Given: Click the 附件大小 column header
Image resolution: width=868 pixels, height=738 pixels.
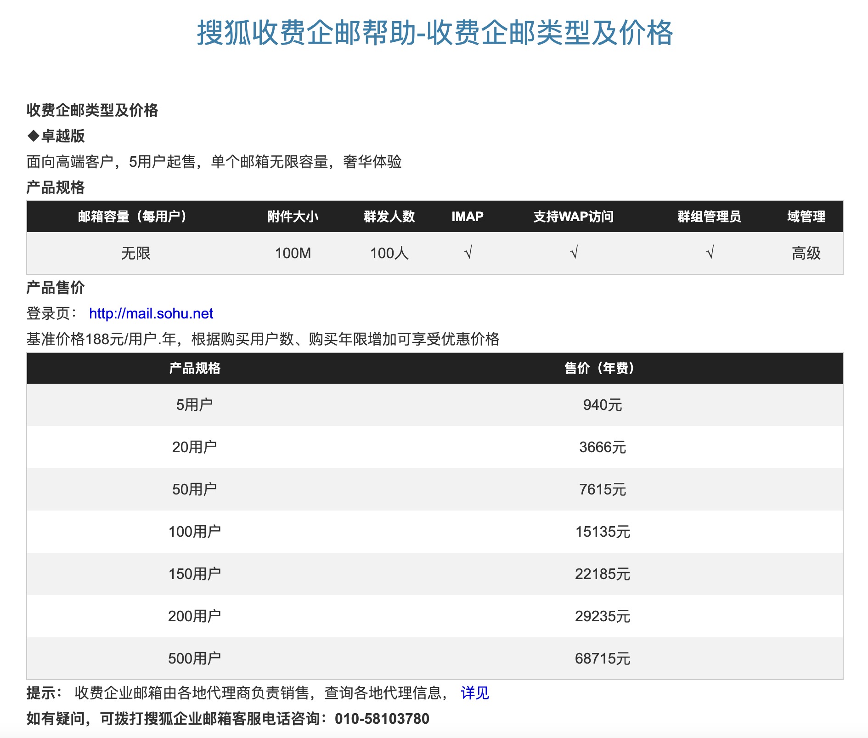Looking at the screenshot, I should [x=293, y=216].
